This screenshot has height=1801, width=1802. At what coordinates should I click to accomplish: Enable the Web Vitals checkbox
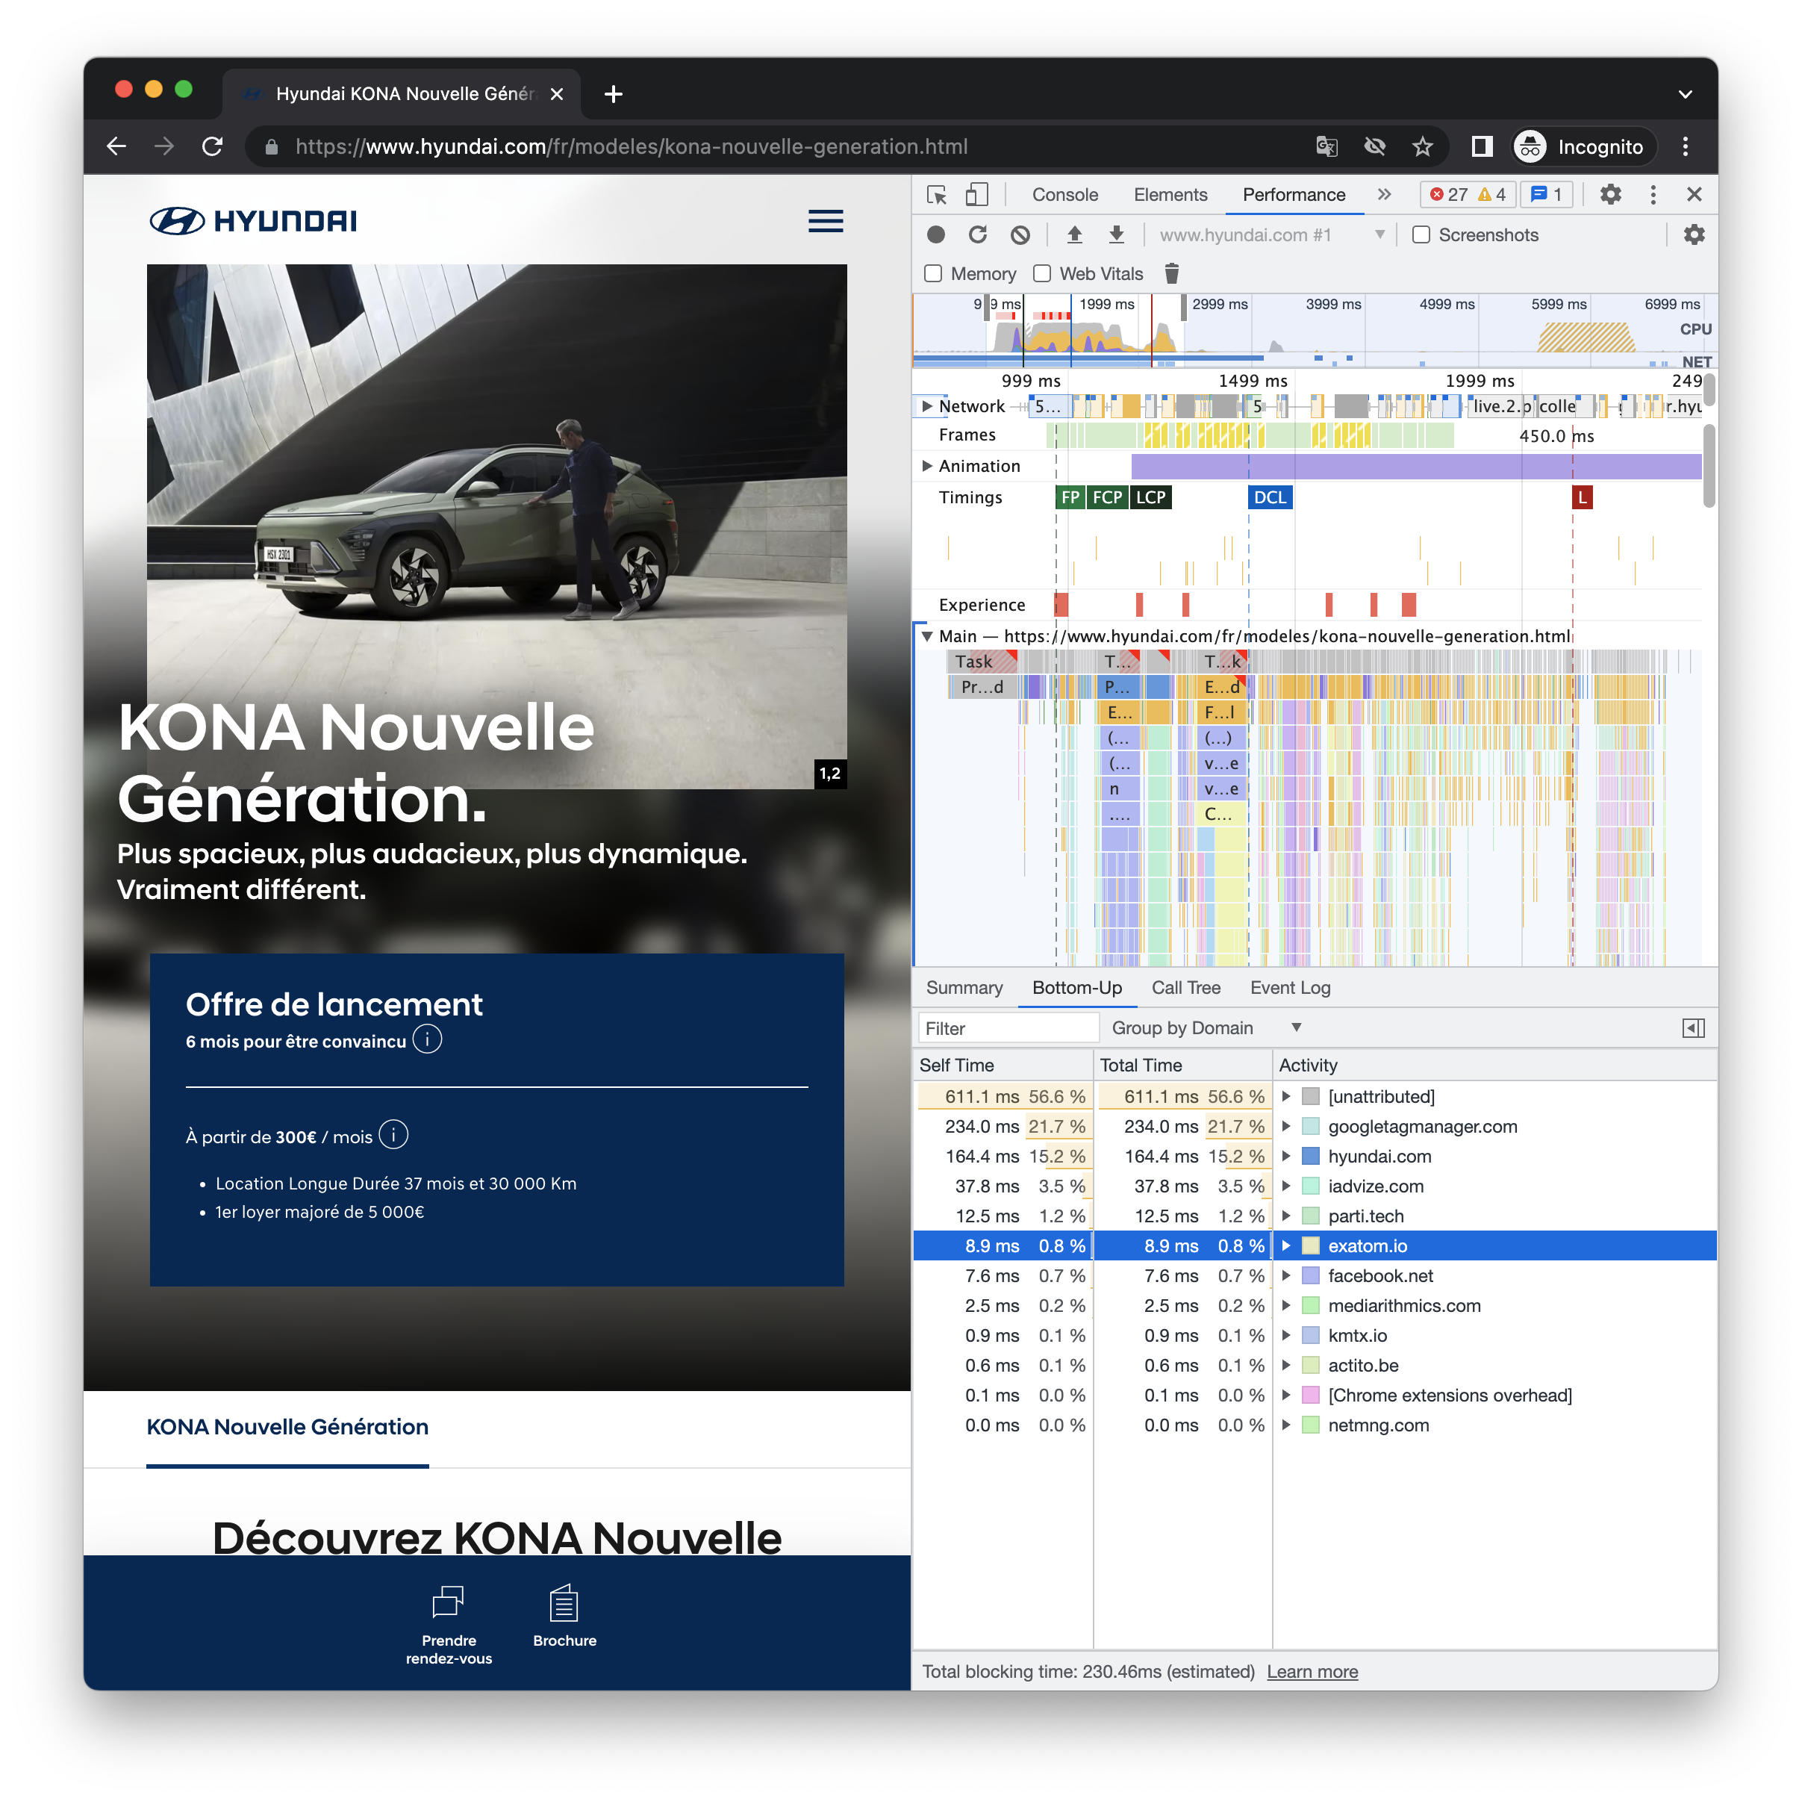point(1042,273)
